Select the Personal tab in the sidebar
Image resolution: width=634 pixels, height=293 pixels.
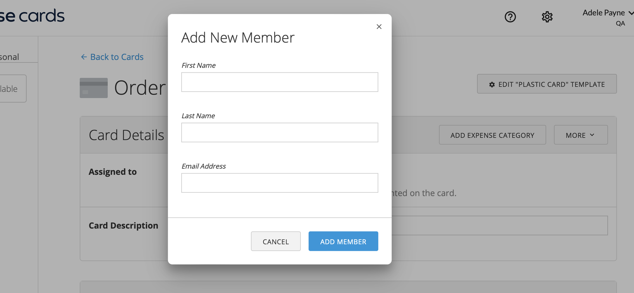pos(10,57)
